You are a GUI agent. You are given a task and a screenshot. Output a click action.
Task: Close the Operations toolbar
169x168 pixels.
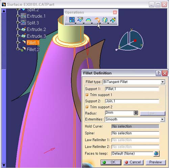115,12
